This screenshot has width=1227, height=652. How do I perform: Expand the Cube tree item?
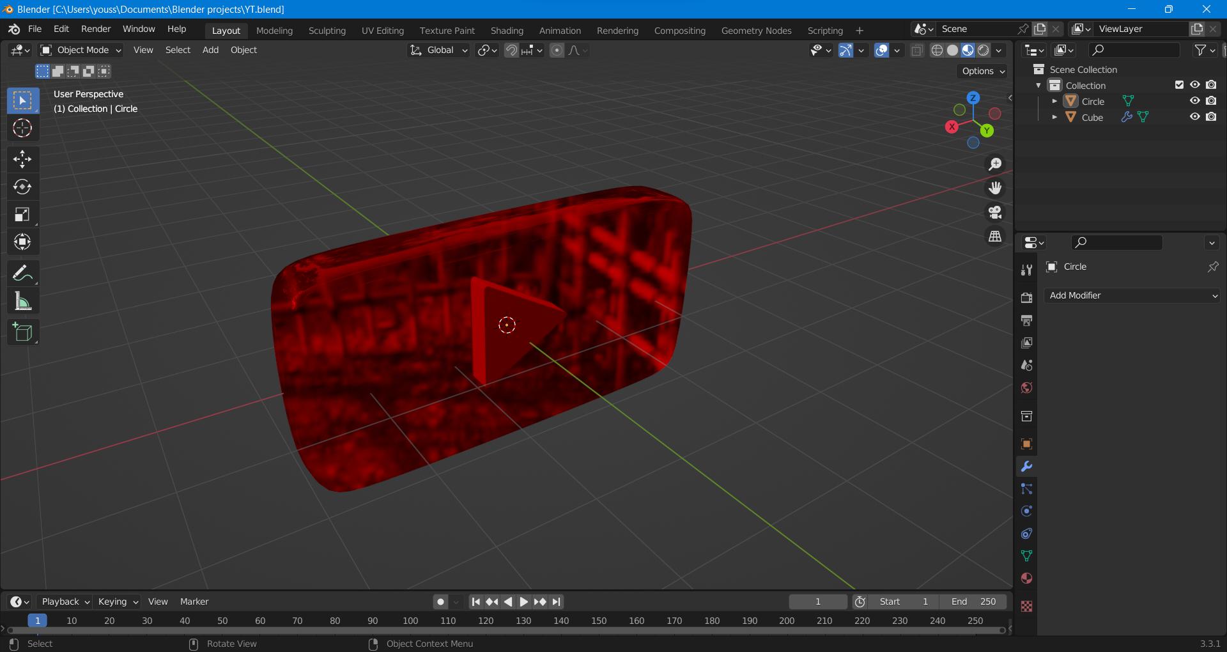click(x=1054, y=117)
